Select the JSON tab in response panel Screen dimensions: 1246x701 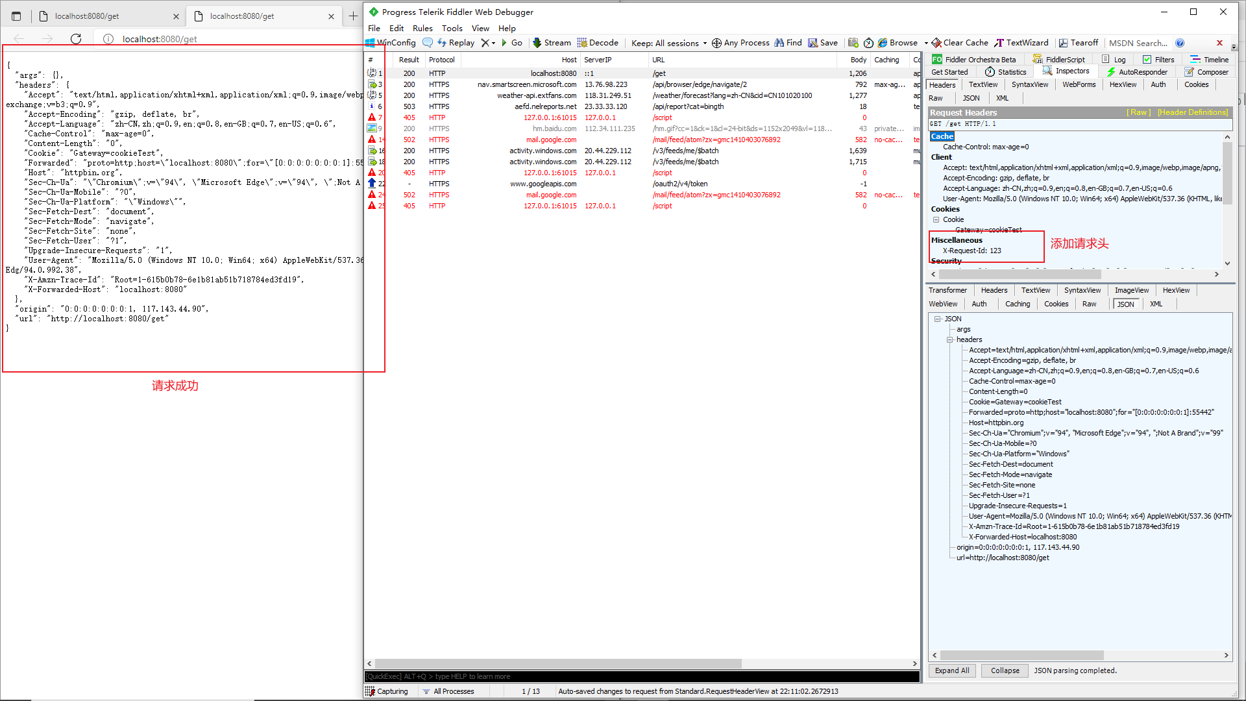pyautogui.click(x=1125, y=303)
